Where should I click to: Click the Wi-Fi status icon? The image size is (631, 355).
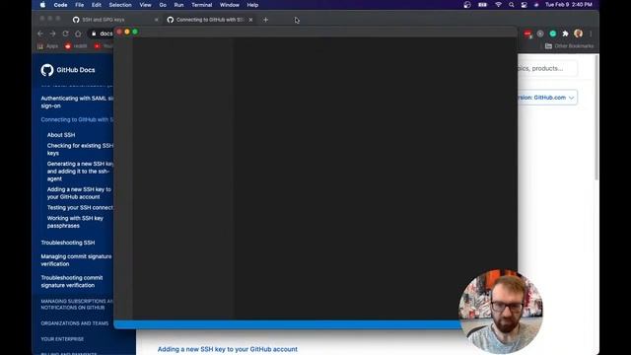[498, 5]
